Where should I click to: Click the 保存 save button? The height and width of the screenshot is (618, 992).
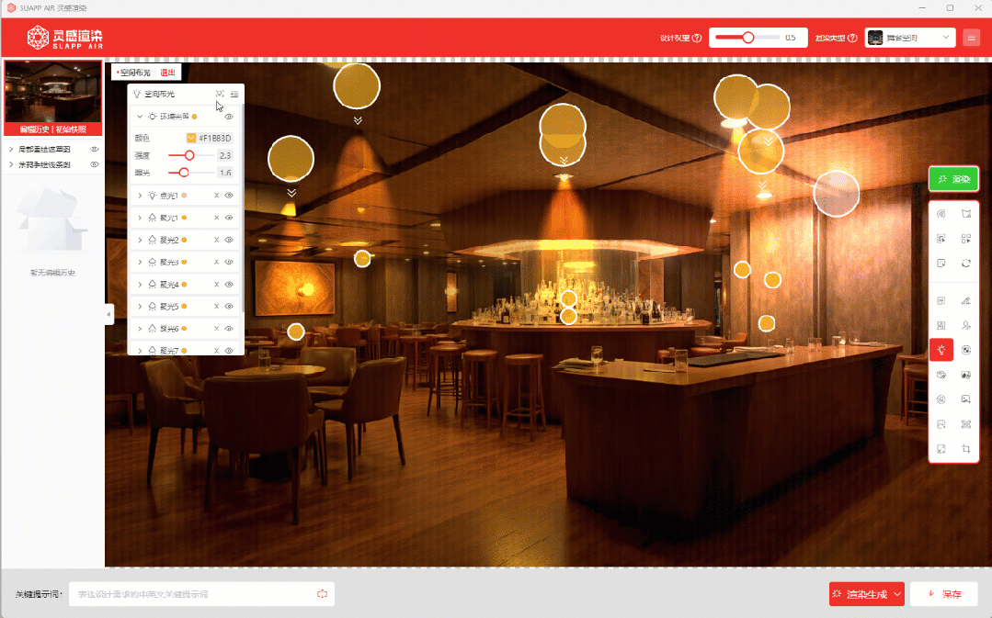[944, 594]
